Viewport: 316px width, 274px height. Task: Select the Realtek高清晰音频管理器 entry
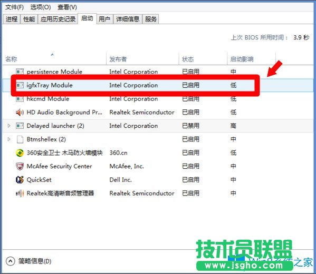[60, 193]
